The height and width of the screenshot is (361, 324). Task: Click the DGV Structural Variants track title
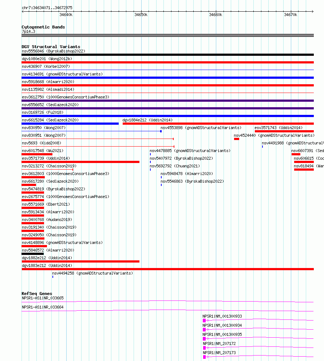click(51, 47)
